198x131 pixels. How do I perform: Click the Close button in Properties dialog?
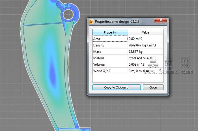click(153, 87)
